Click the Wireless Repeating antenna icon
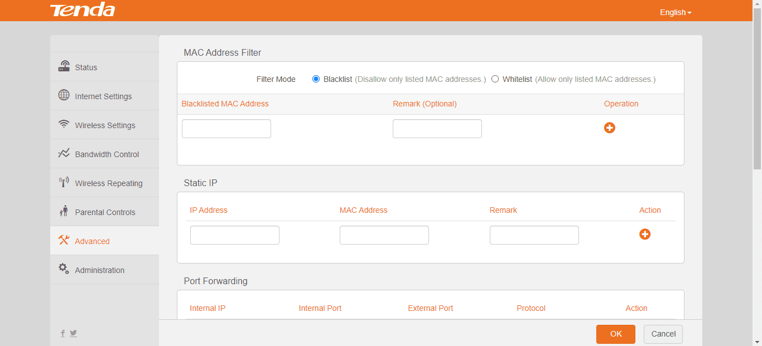The width and height of the screenshot is (762, 346). point(64,182)
